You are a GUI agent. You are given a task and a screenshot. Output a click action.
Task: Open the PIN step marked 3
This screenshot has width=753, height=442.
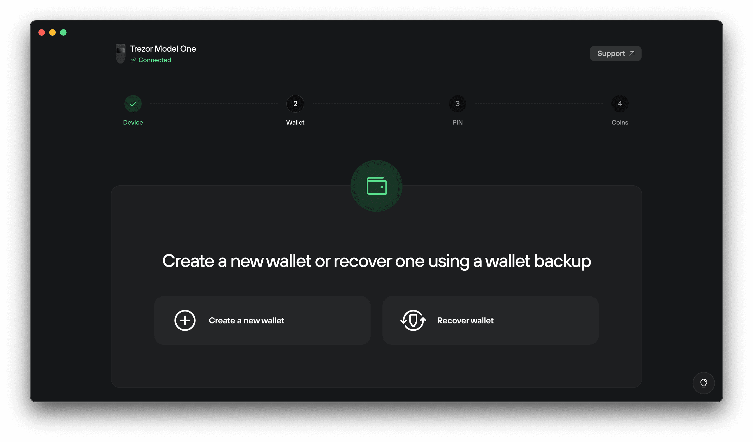point(457,103)
